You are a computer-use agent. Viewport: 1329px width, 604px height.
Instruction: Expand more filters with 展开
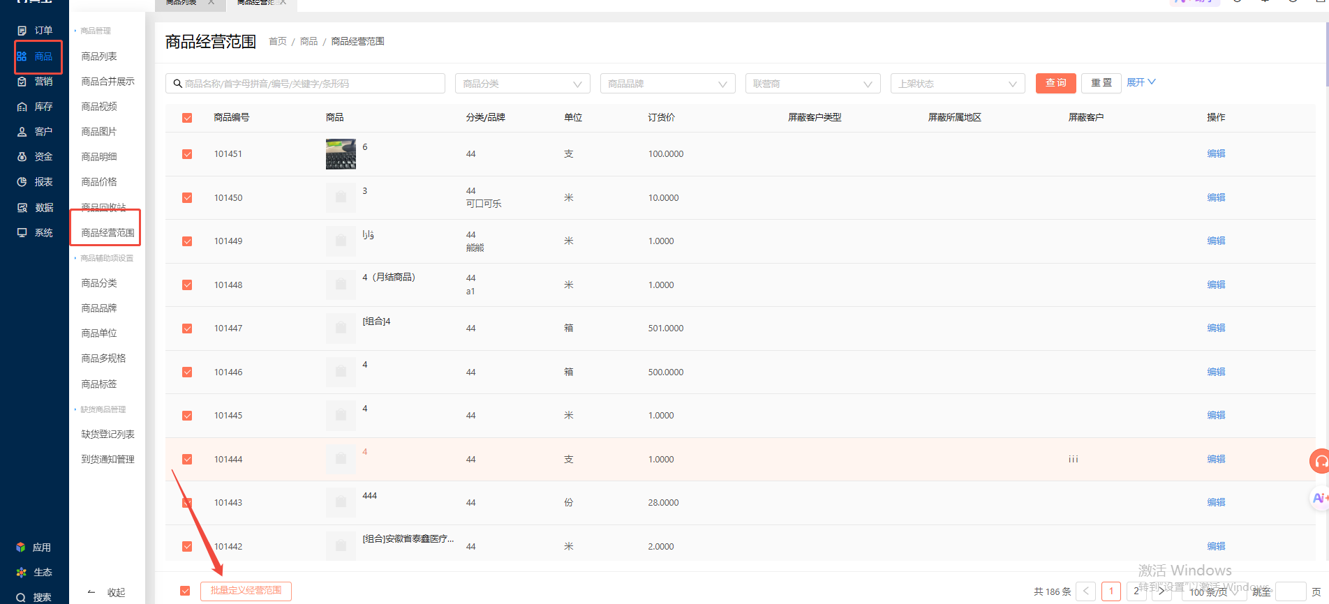tap(1141, 82)
